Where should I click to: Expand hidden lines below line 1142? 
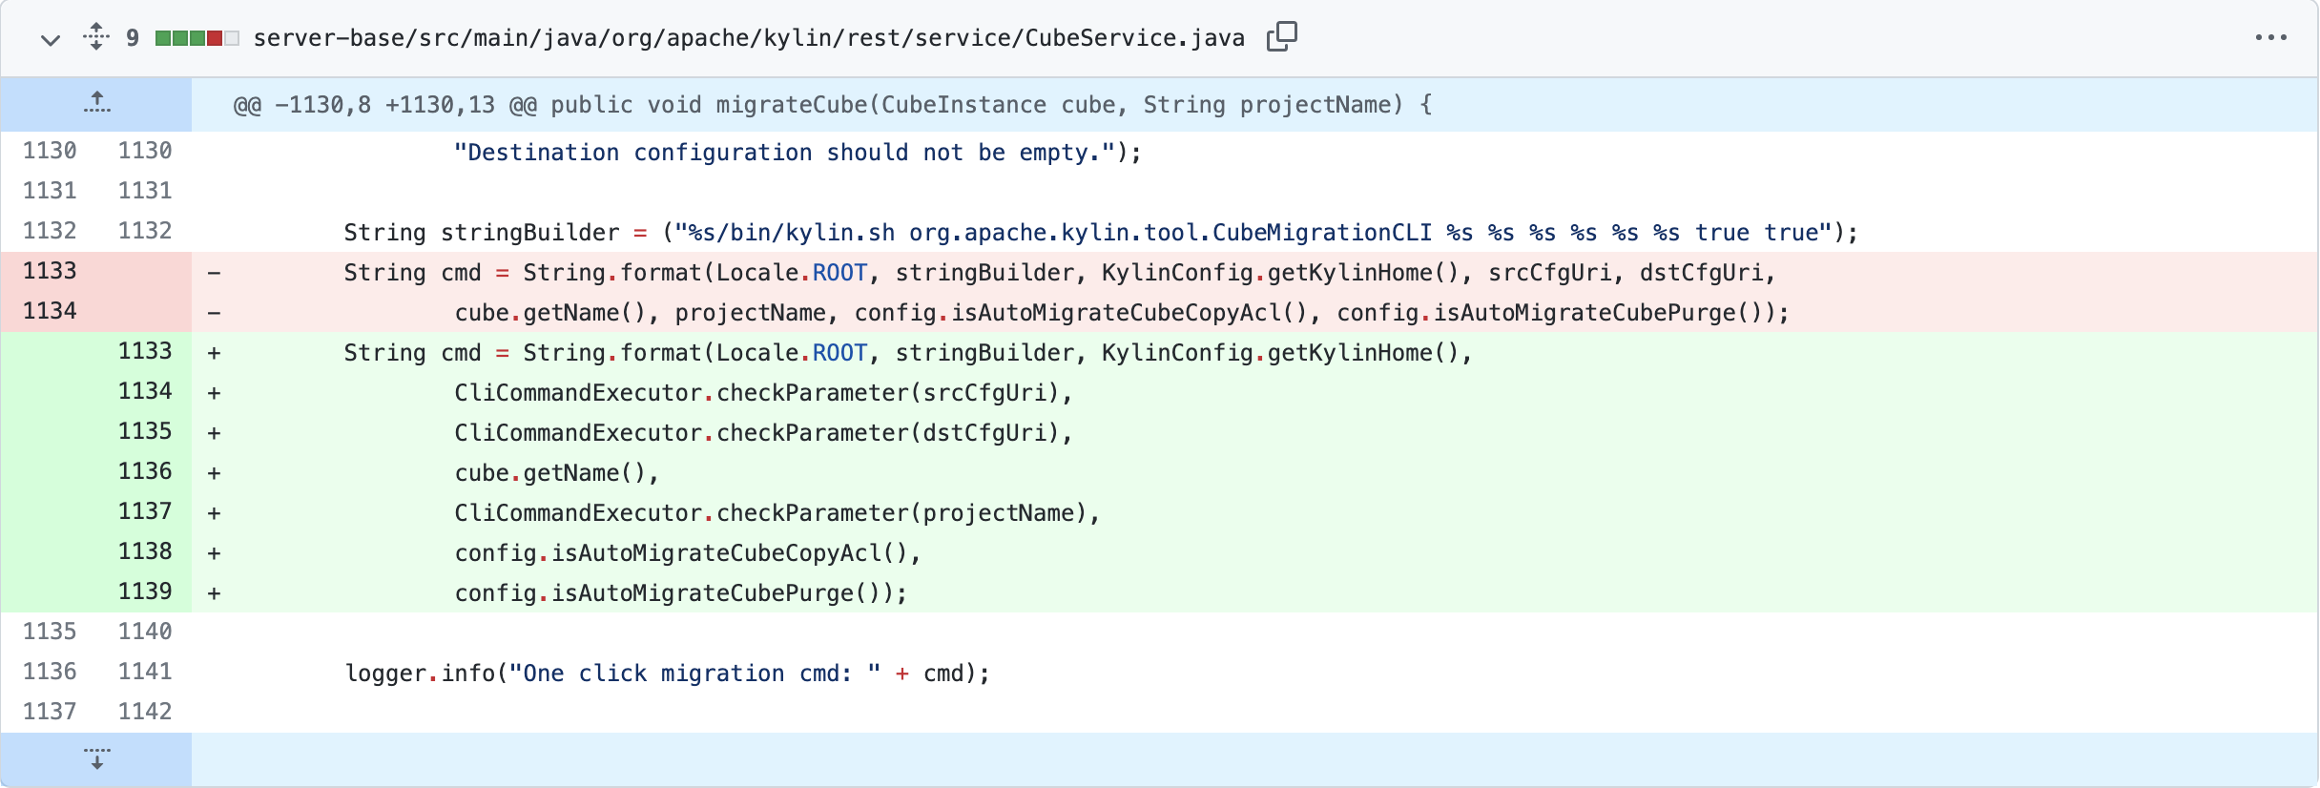(x=96, y=759)
